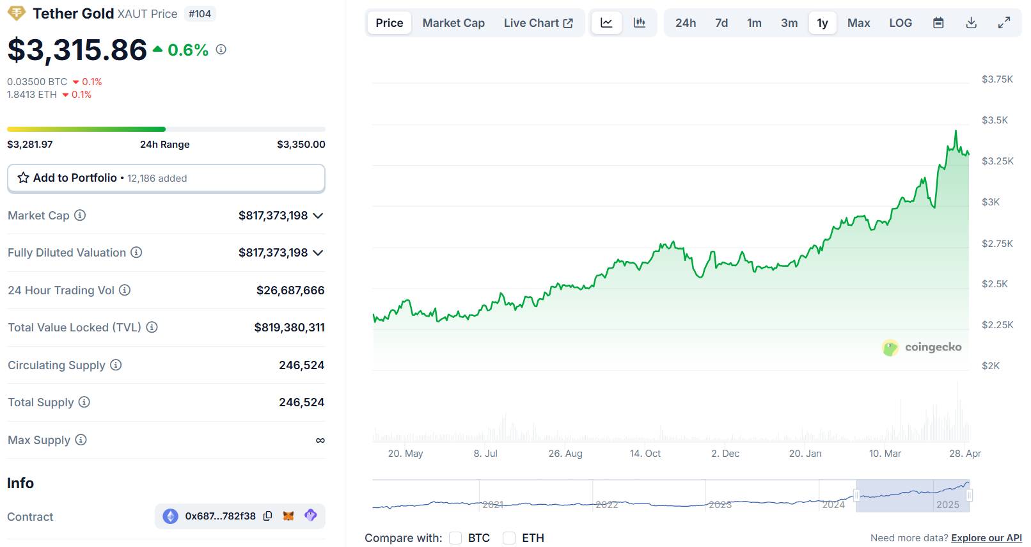This screenshot has width=1031, height=547.
Task: Click the Tether Gold coin logo
Action: (16, 13)
